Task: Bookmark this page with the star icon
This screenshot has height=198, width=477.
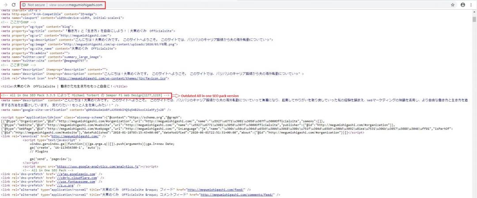Action: pos(453,5)
